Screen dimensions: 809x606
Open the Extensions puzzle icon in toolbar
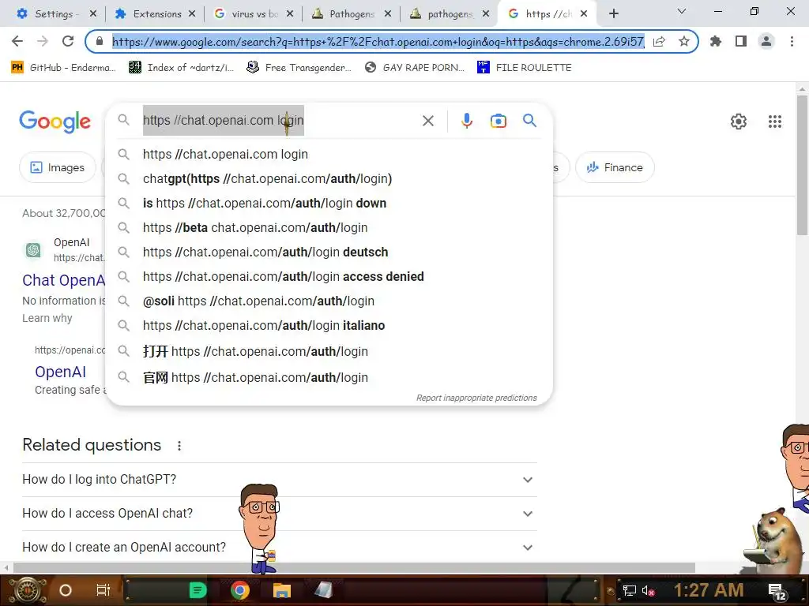pos(716,41)
